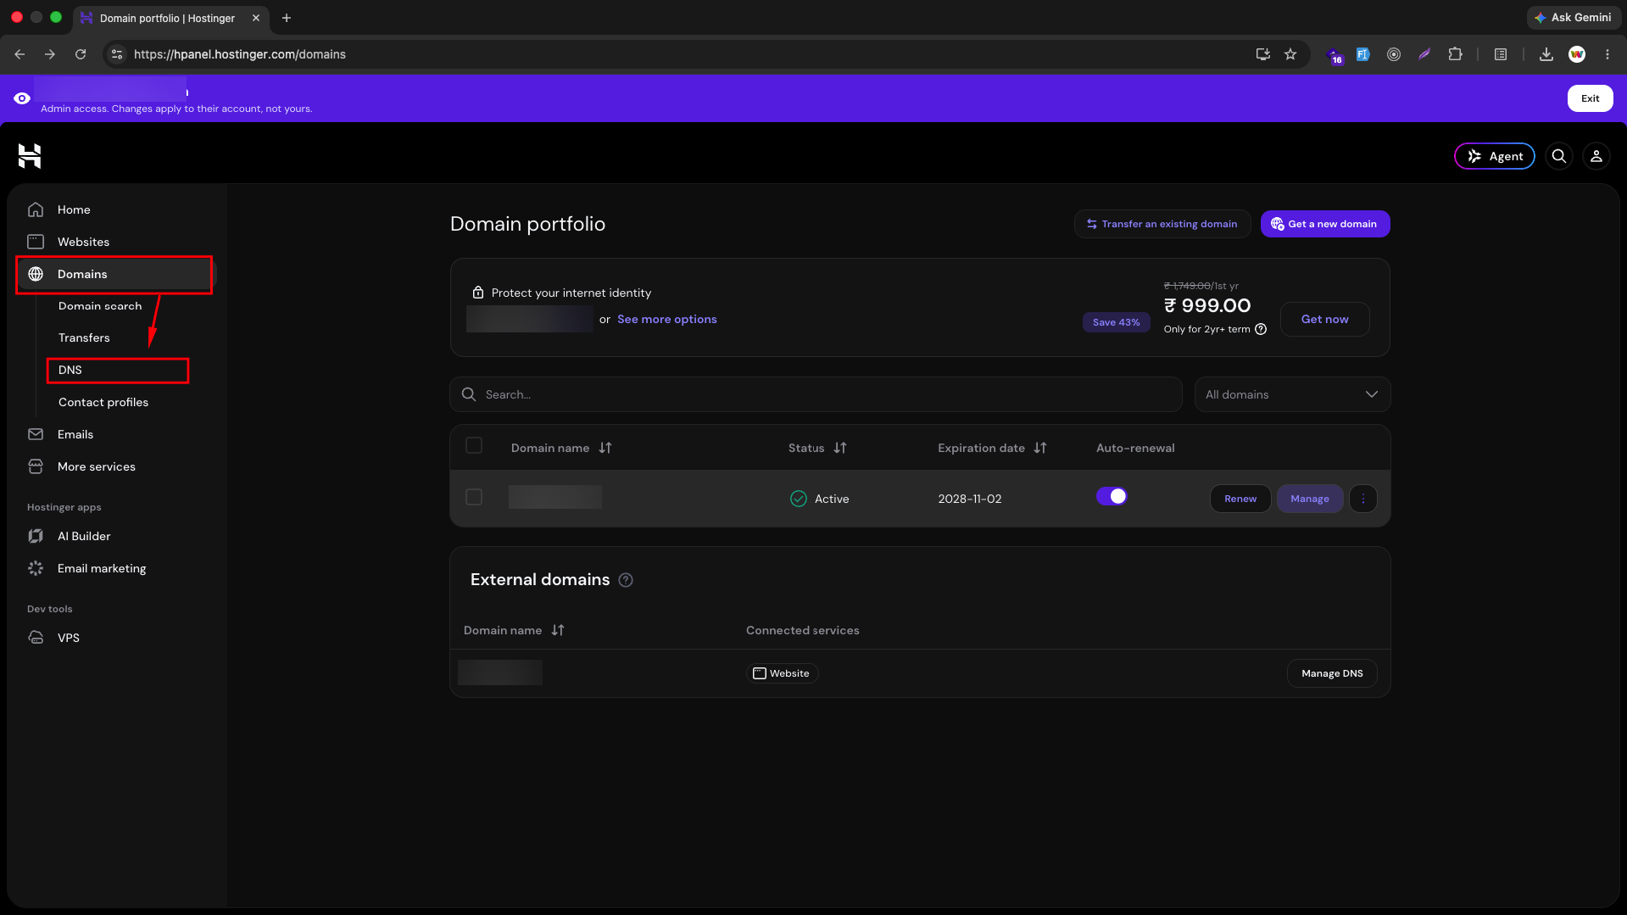Viewport: 1627px width, 915px height.
Task: Go to Domain search
Action: 100,306
